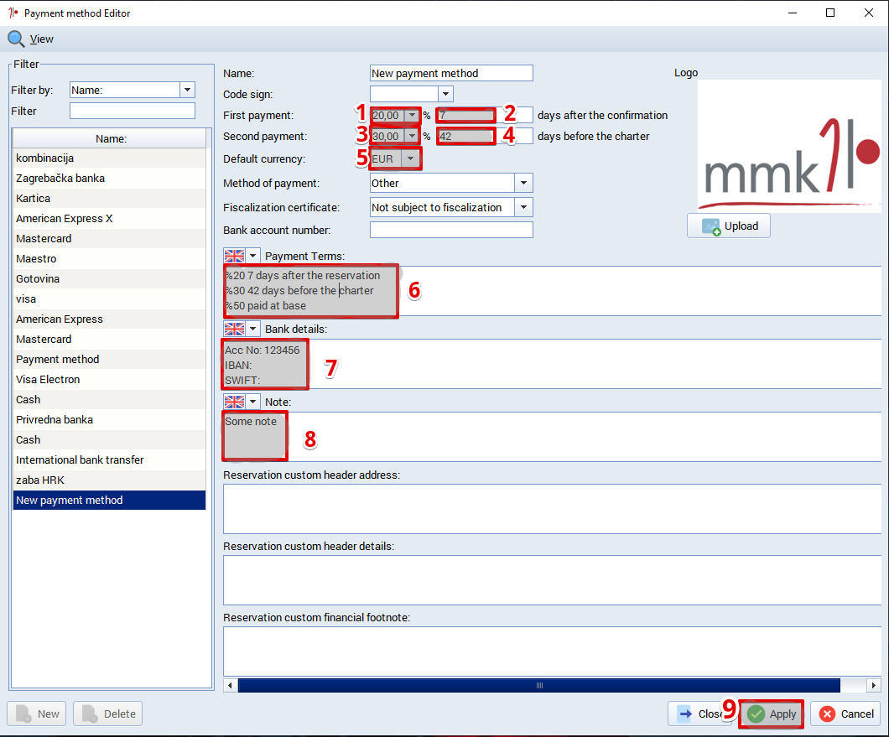Open First payment percentage dropdown

pos(412,116)
